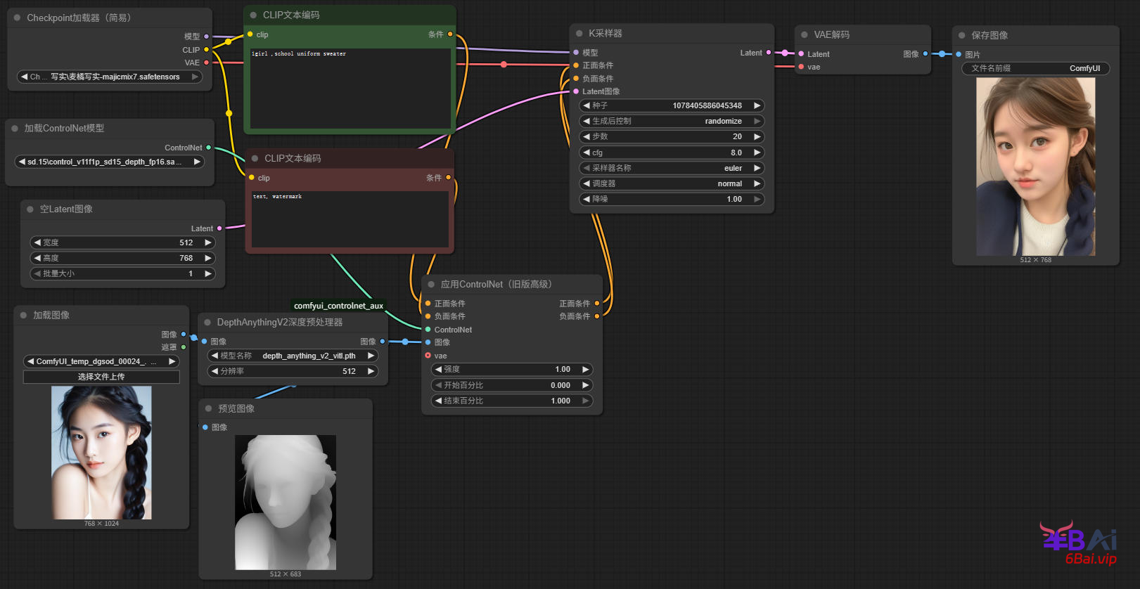Click the 种子 right arrow to increment seed
Viewport: 1140px width, 589px height.
tap(757, 105)
